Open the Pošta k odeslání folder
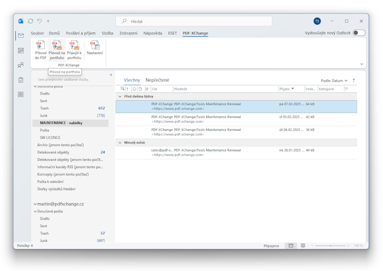The height and width of the screenshot is (271, 383). click(71, 182)
